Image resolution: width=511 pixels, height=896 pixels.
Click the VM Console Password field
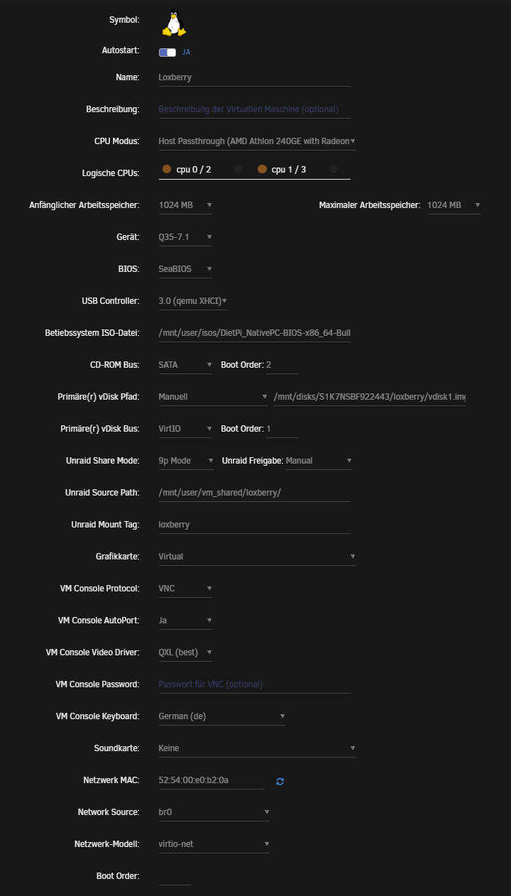click(254, 684)
